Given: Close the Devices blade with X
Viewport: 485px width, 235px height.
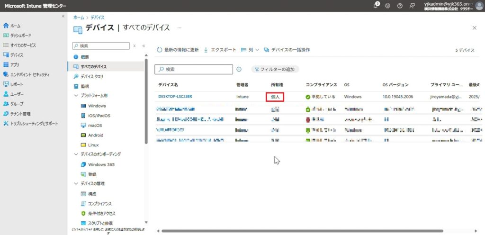Looking at the screenshot, I should tap(475, 28).
